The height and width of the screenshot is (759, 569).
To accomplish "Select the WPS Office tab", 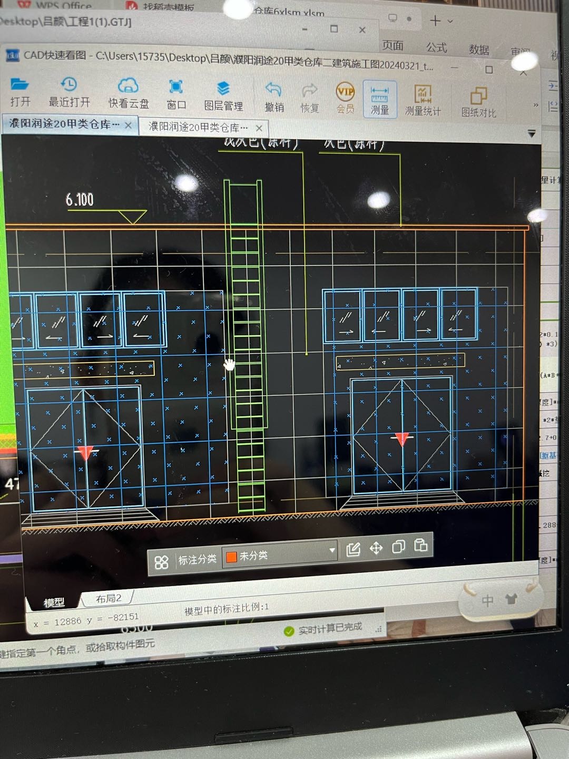I will (x=55, y=5).
